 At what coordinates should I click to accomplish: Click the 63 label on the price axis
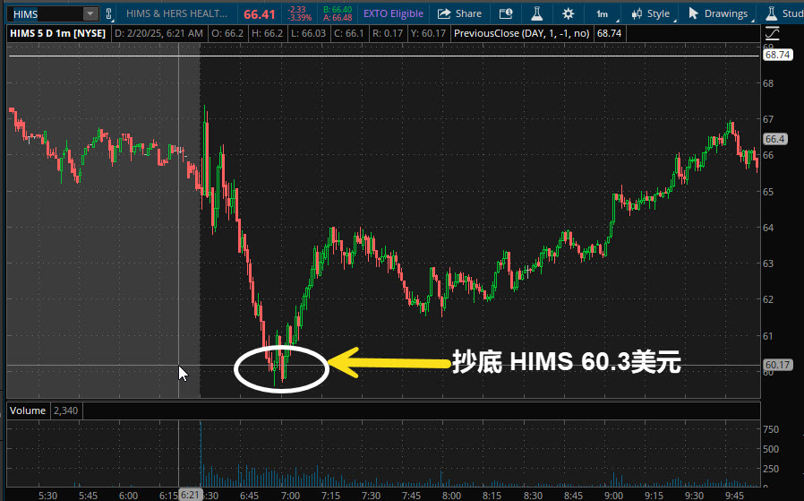[x=768, y=263]
